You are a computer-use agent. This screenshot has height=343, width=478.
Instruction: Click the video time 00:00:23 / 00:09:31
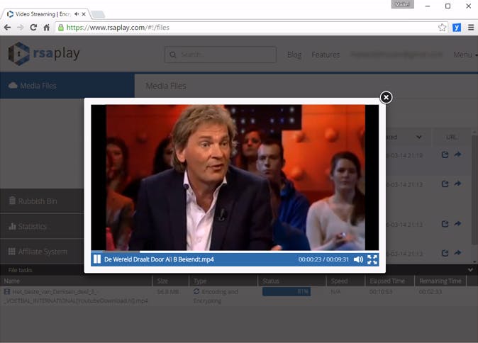click(323, 259)
